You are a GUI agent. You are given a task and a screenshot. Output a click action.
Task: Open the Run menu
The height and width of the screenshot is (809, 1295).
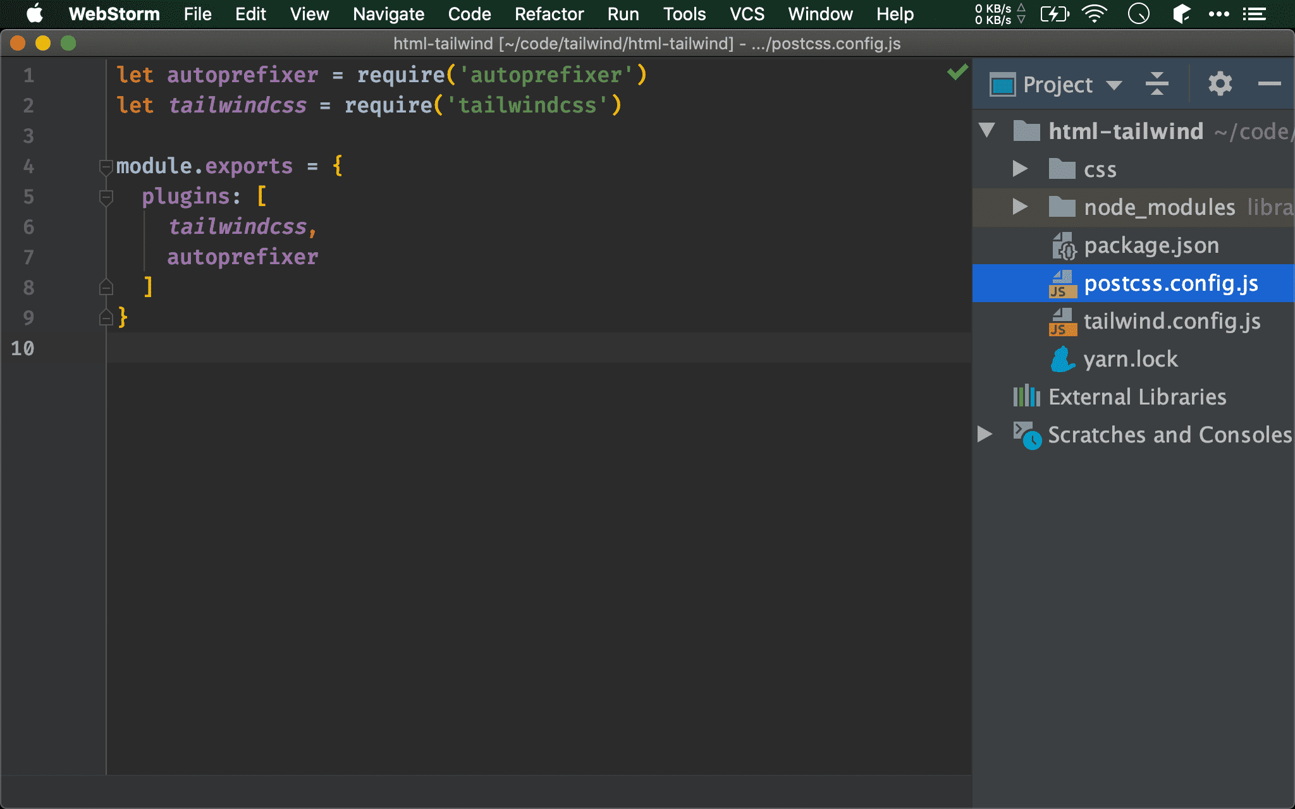[x=623, y=14]
